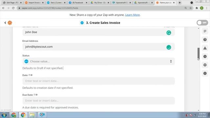Viewport: 210px width, 118px height.
Task: Click the Status dropdown up-down arrows
Action: tap(171, 61)
